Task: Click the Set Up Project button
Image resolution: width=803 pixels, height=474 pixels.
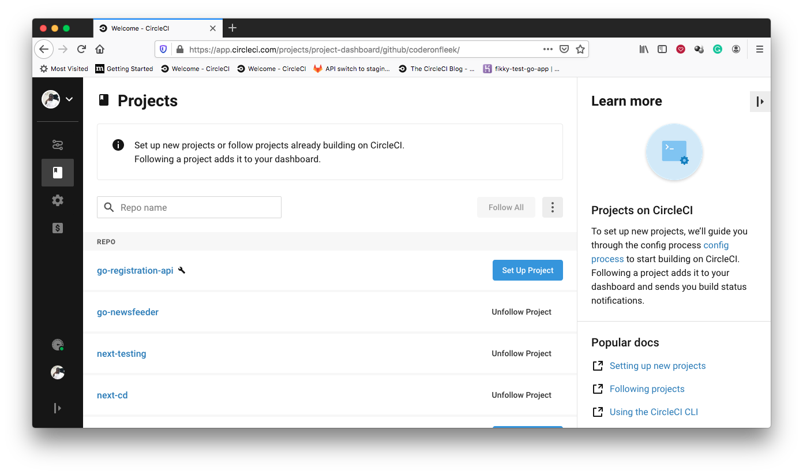Action: point(527,270)
